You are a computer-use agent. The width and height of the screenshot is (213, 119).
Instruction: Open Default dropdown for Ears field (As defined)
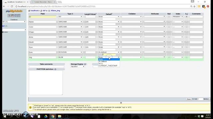click(109, 52)
